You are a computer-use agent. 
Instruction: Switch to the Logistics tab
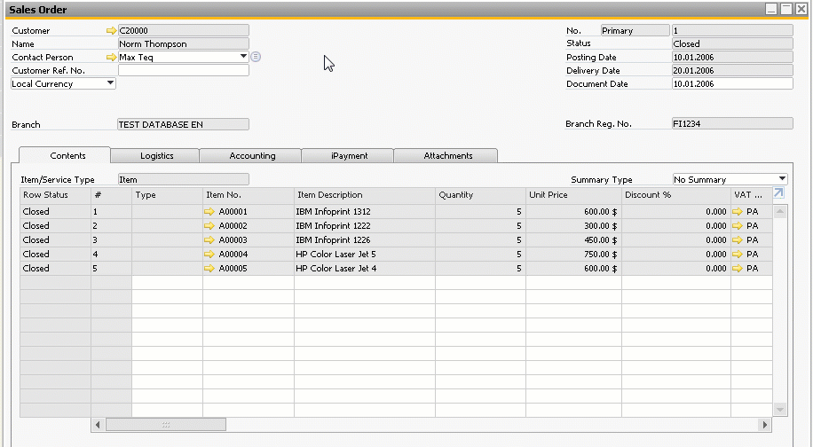point(155,155)
